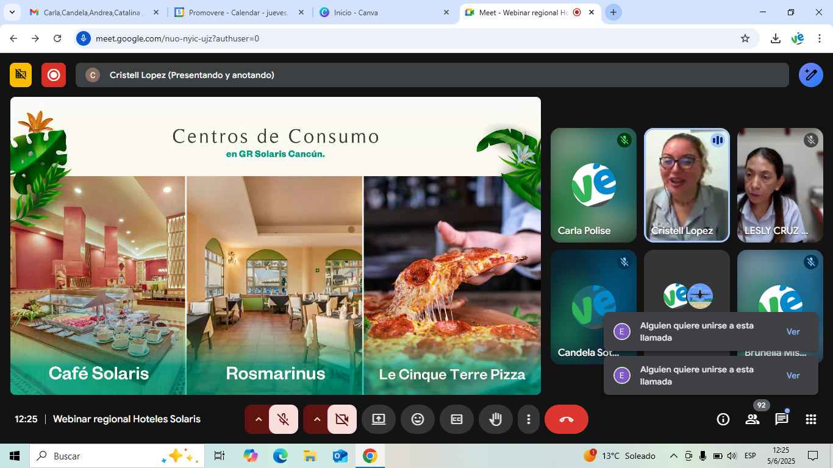Open more options three-dot menu in call bar
This screenshot has width=833, height=468.
pyautogui.click(x=529, y=419)
